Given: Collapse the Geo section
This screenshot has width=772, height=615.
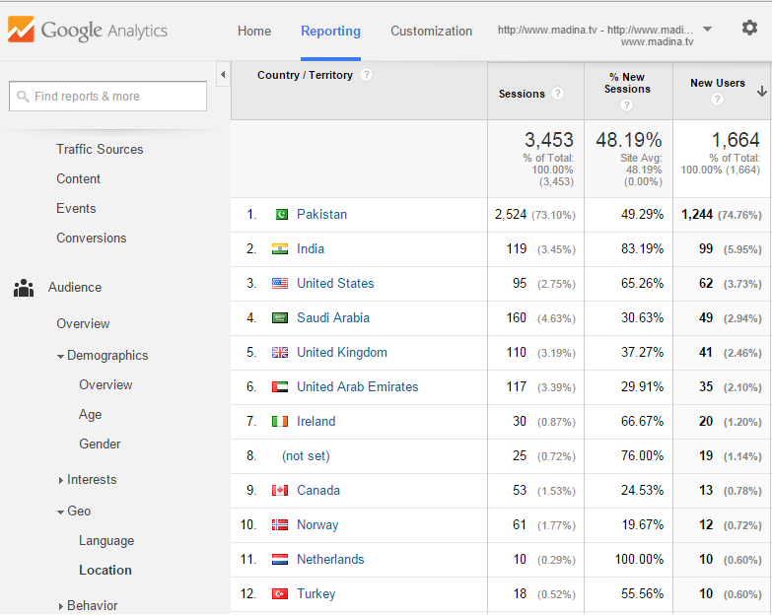Looking at the screenshot, I should pos(60,512).
